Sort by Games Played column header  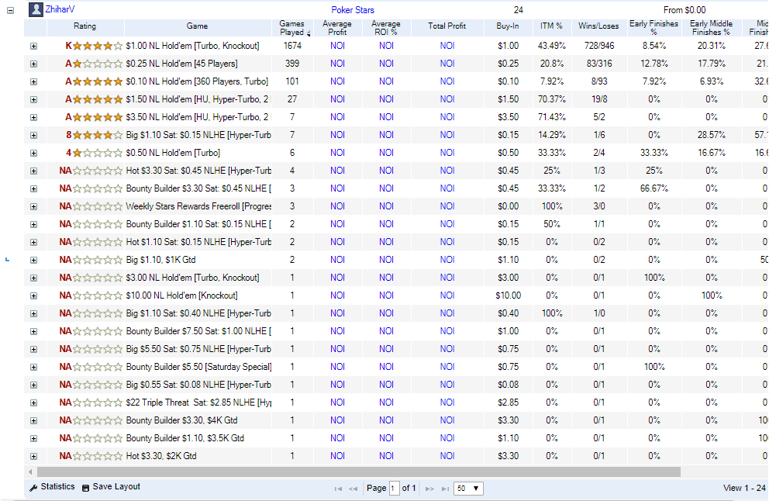pyautogui.click(x=291, y=28)
